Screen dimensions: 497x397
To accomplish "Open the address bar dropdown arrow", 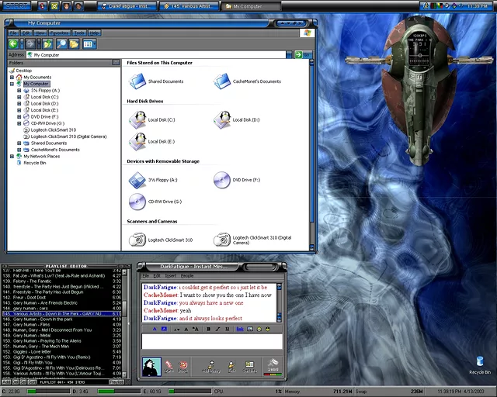I will click(288, 55).
